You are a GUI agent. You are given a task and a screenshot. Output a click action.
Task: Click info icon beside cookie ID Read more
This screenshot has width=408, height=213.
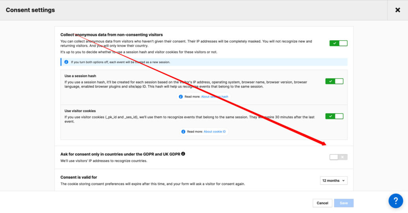pos(183,132)
